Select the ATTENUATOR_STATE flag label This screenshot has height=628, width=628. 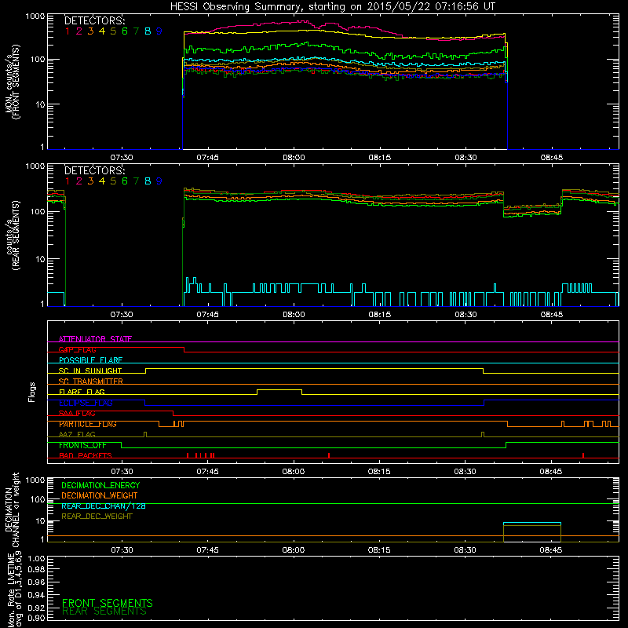[95, 339]
